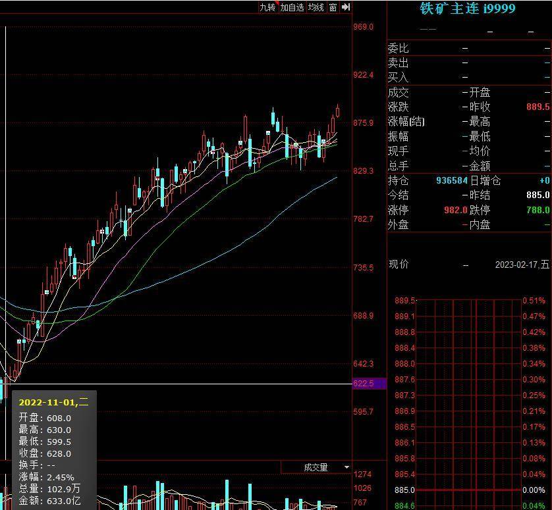Click the 1274 volume axis label
Image resolution: width=552 pixels, height=510 pixels.
pos(362,474)
